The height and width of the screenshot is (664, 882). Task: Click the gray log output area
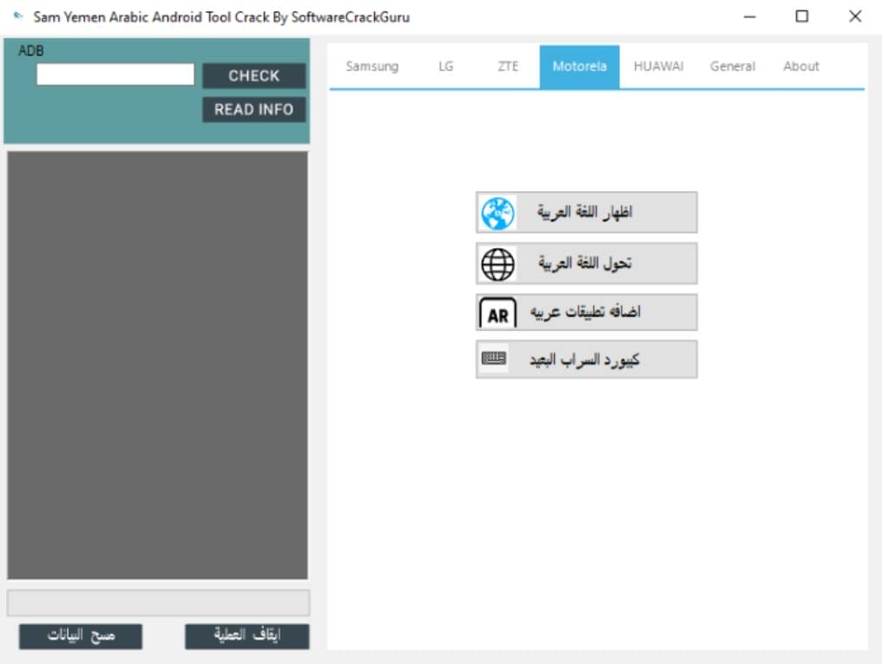pyautogui.click(x=160, y=365)
